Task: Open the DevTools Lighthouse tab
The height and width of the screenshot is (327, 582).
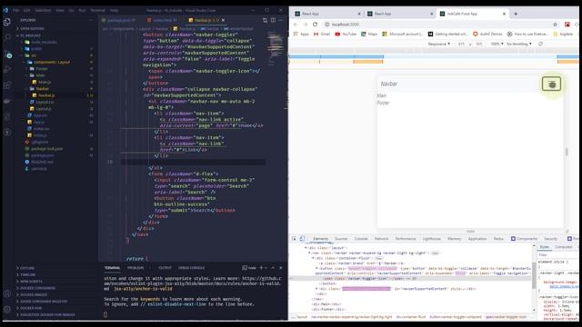Action: tap(431, 238)
